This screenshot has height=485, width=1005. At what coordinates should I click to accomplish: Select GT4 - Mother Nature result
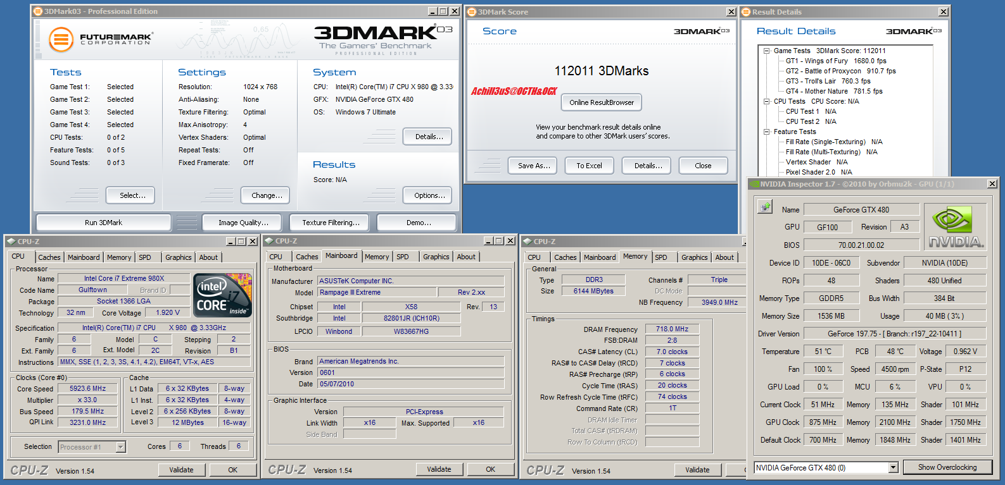[x=834, y=91]
